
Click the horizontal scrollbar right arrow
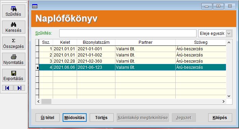coord(224,101)
